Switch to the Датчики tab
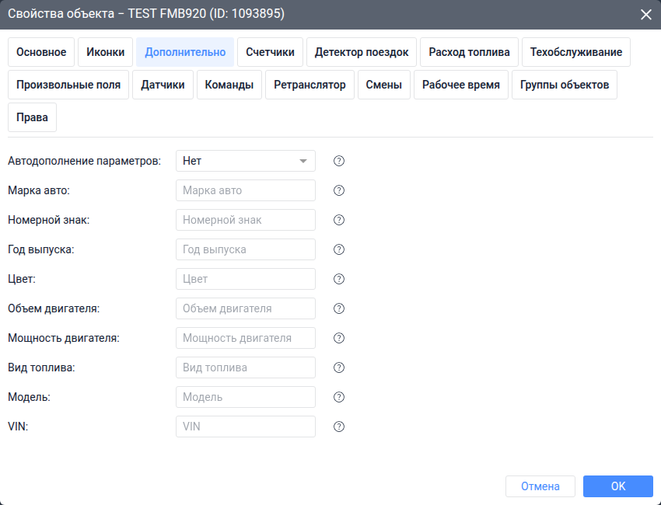The image size is (661, 505). 163,85
